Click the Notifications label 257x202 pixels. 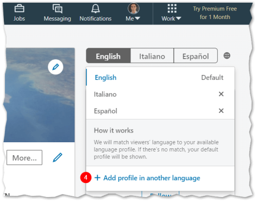(x=96, y=18)
